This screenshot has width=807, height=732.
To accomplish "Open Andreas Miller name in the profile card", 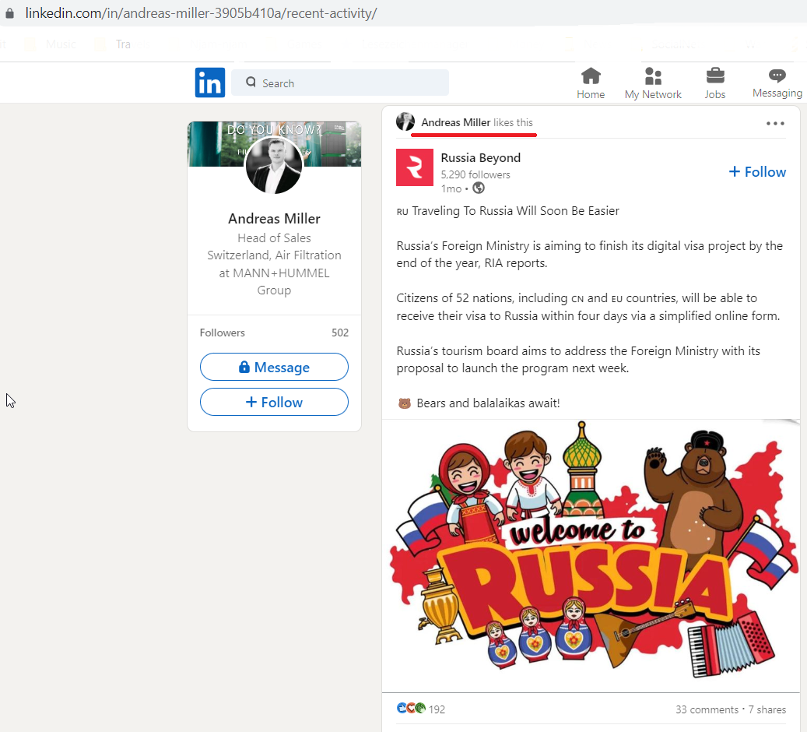I will pyautogui.click(x=275, y=219).
